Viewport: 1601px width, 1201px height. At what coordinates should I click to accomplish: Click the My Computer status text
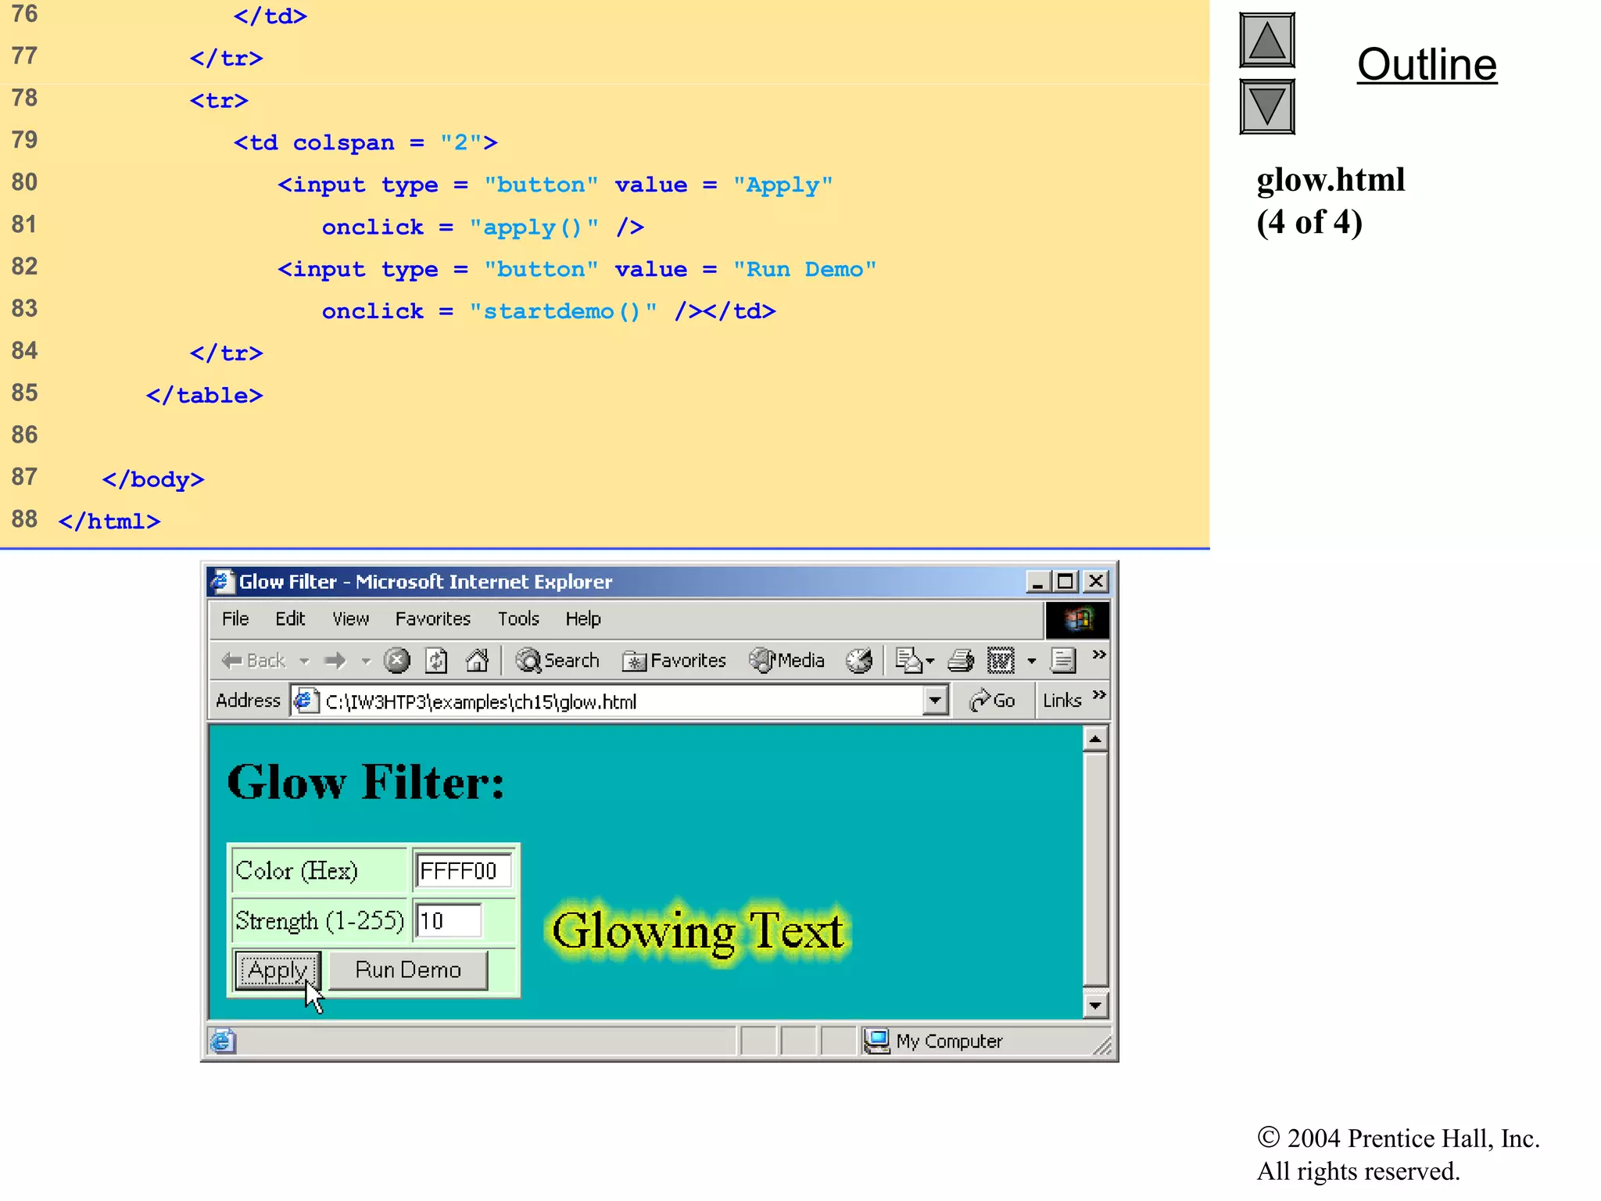(x=949, y=1041)
